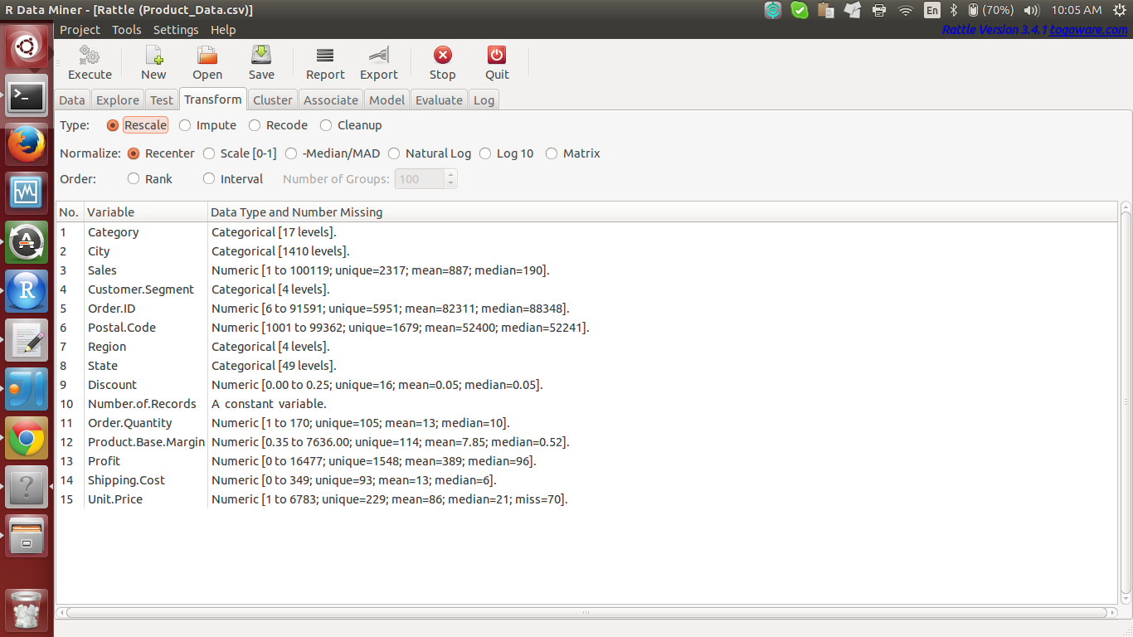This screenshot has height=637, width=1133.
Task: Select the Sales variable row
Action: 586,270
